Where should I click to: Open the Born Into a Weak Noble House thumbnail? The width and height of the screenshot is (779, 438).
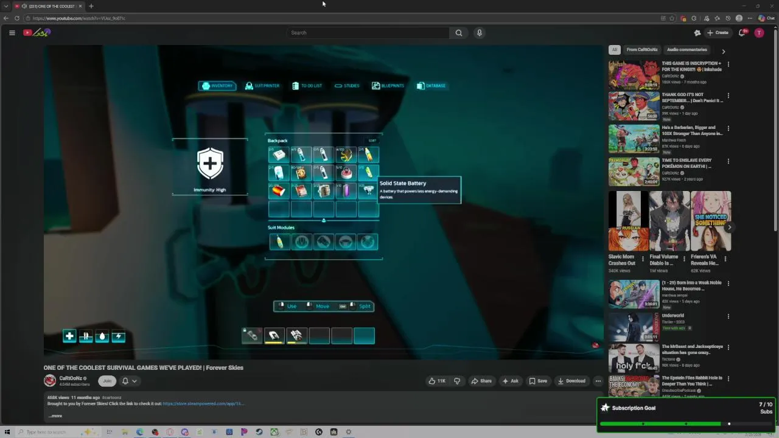pyautogui.click(x=634, y=294)
